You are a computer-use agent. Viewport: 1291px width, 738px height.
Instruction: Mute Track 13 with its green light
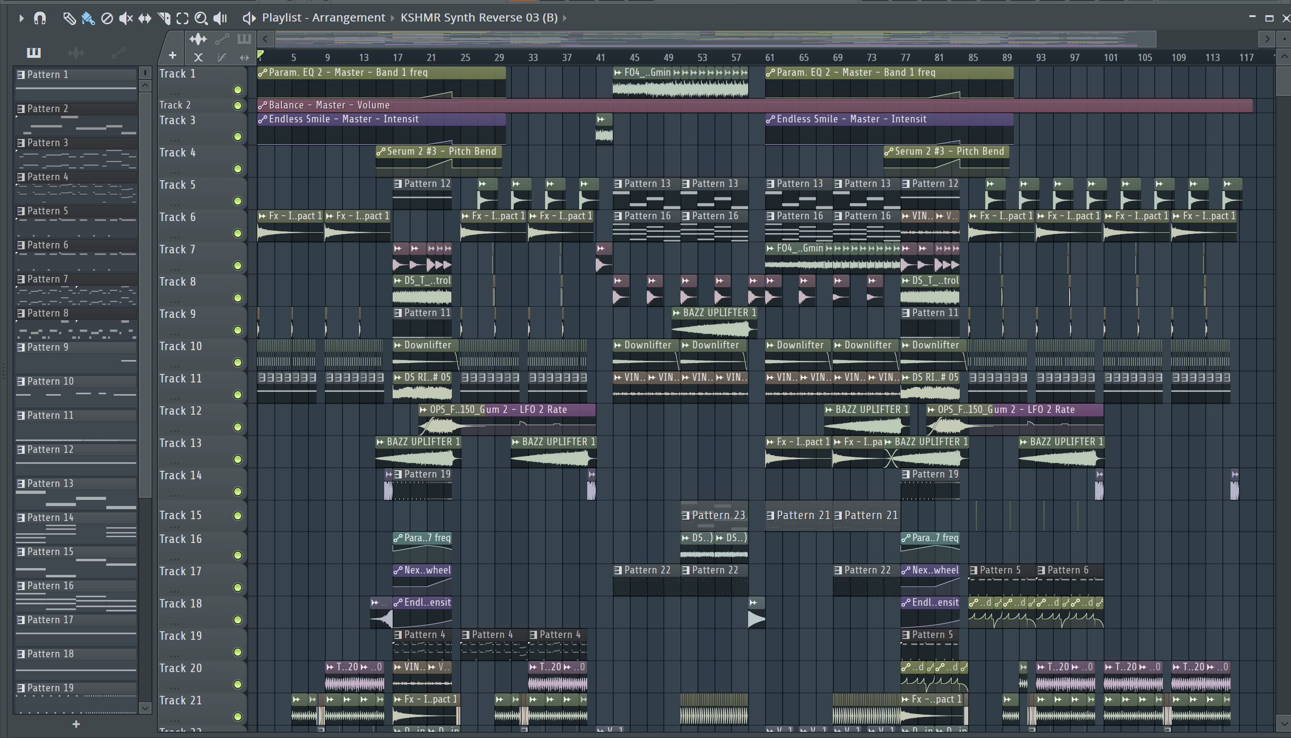click(x=238, y=459)
